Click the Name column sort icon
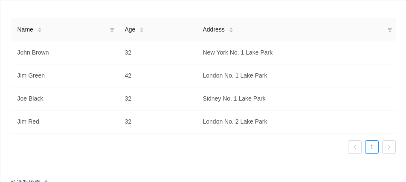406x182 pixels. pyautogui.click(x=40, y=30)
